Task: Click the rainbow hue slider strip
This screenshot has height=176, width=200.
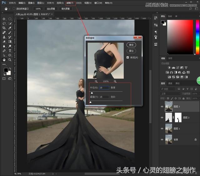Action: [x=197, y=37]
